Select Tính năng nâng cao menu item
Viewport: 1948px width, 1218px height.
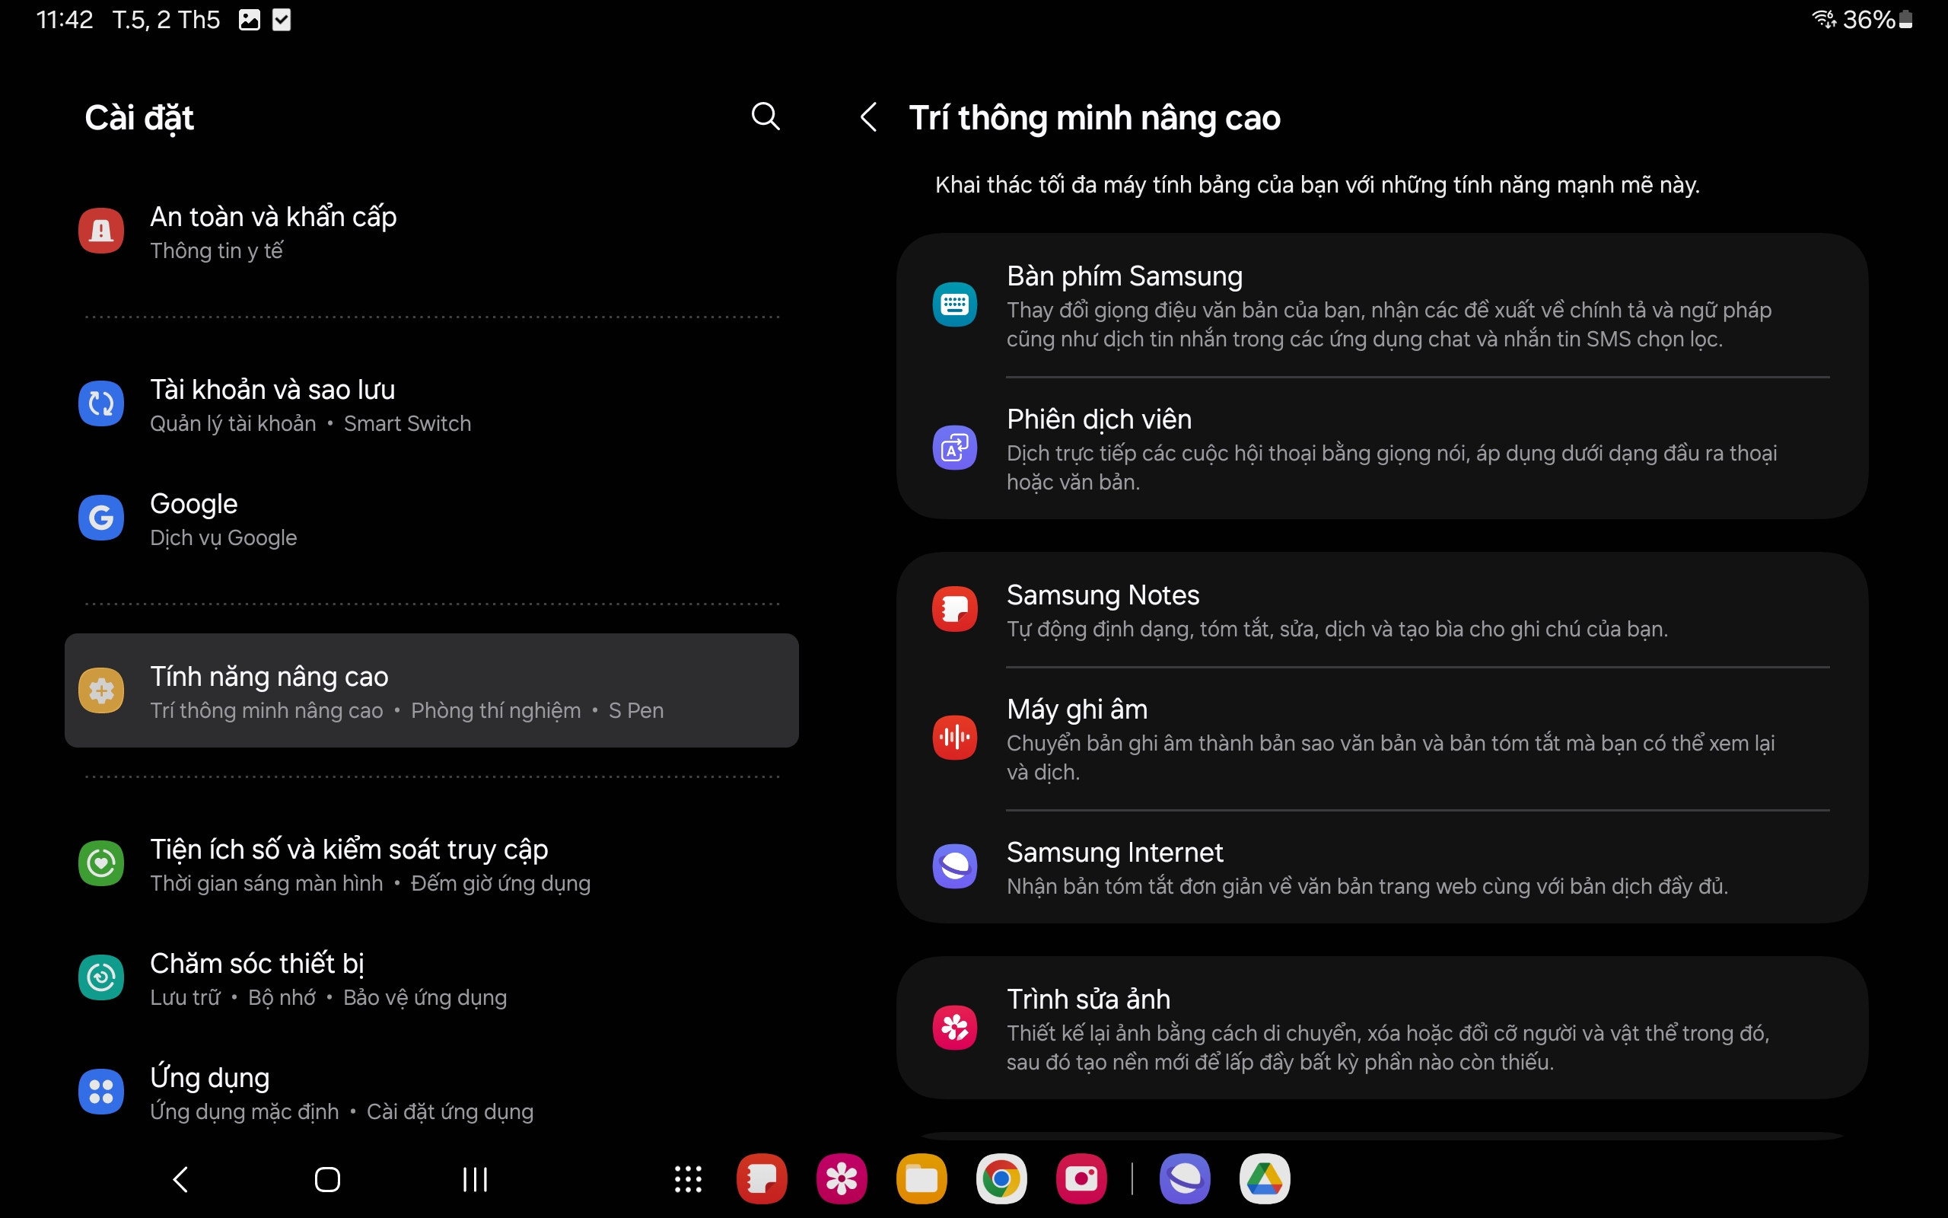[431, 690]
